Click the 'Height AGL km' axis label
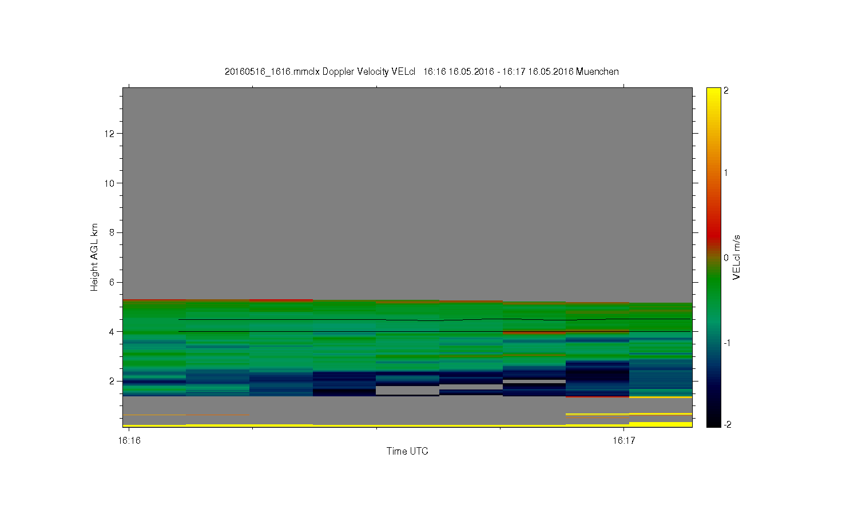The height and width of the screenshot is (514, 858). coord(94,258)
